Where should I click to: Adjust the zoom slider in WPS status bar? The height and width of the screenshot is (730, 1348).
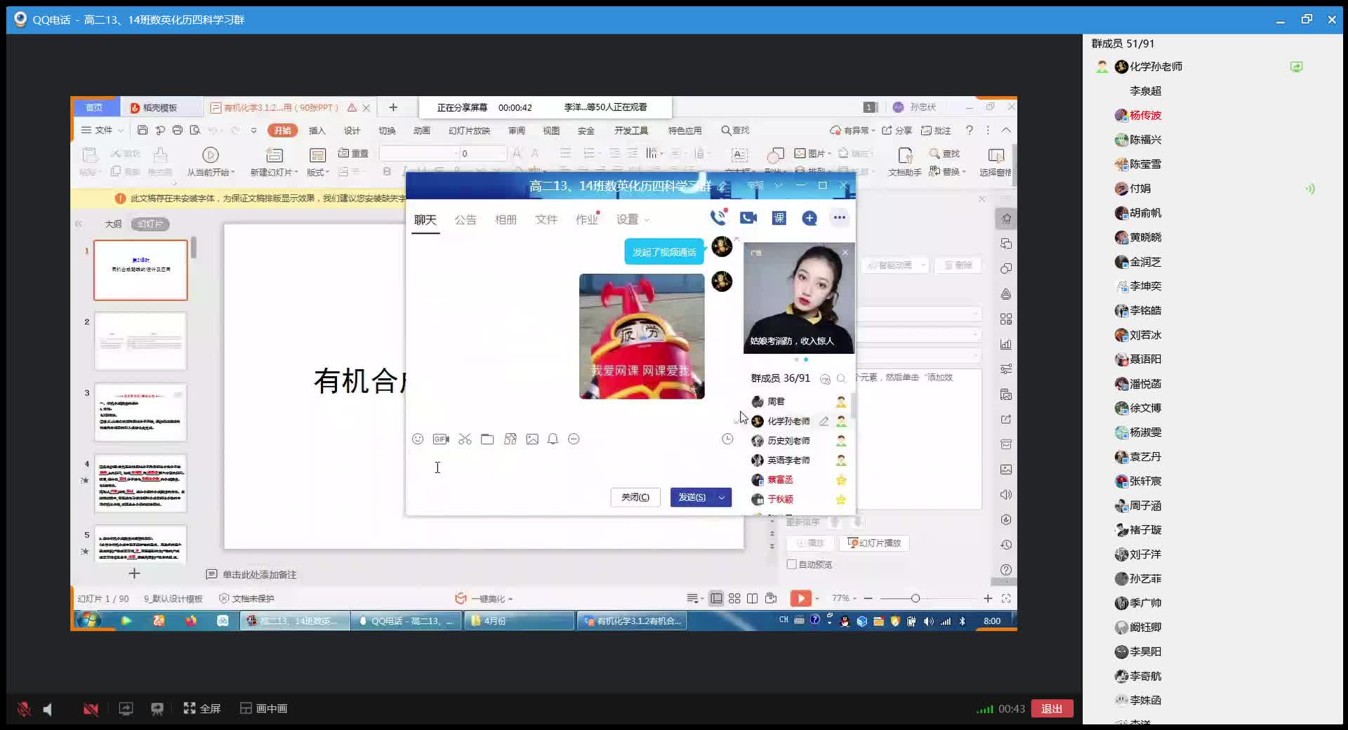pos(915,599)
